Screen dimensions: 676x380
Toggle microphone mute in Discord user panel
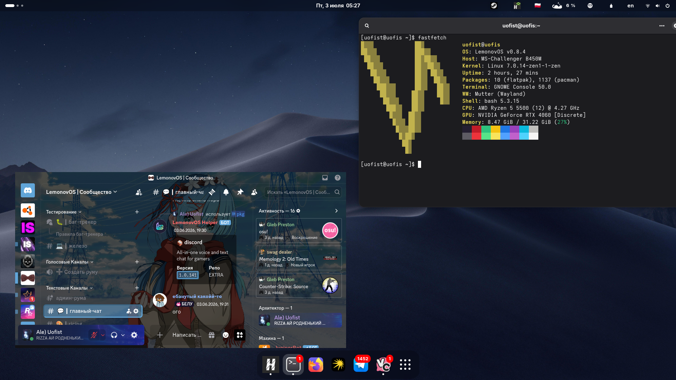click(x=94, y=335)
